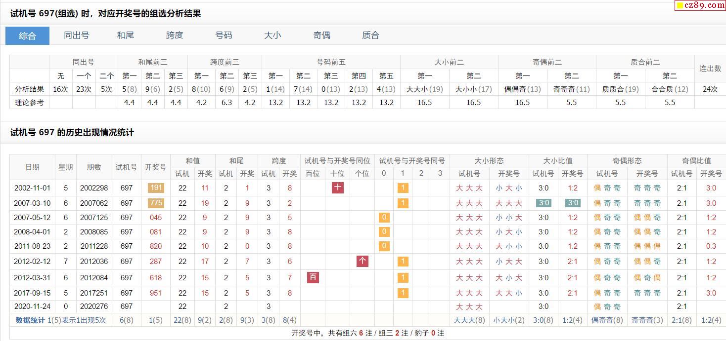Click the 日期 column header

point(33,167)
